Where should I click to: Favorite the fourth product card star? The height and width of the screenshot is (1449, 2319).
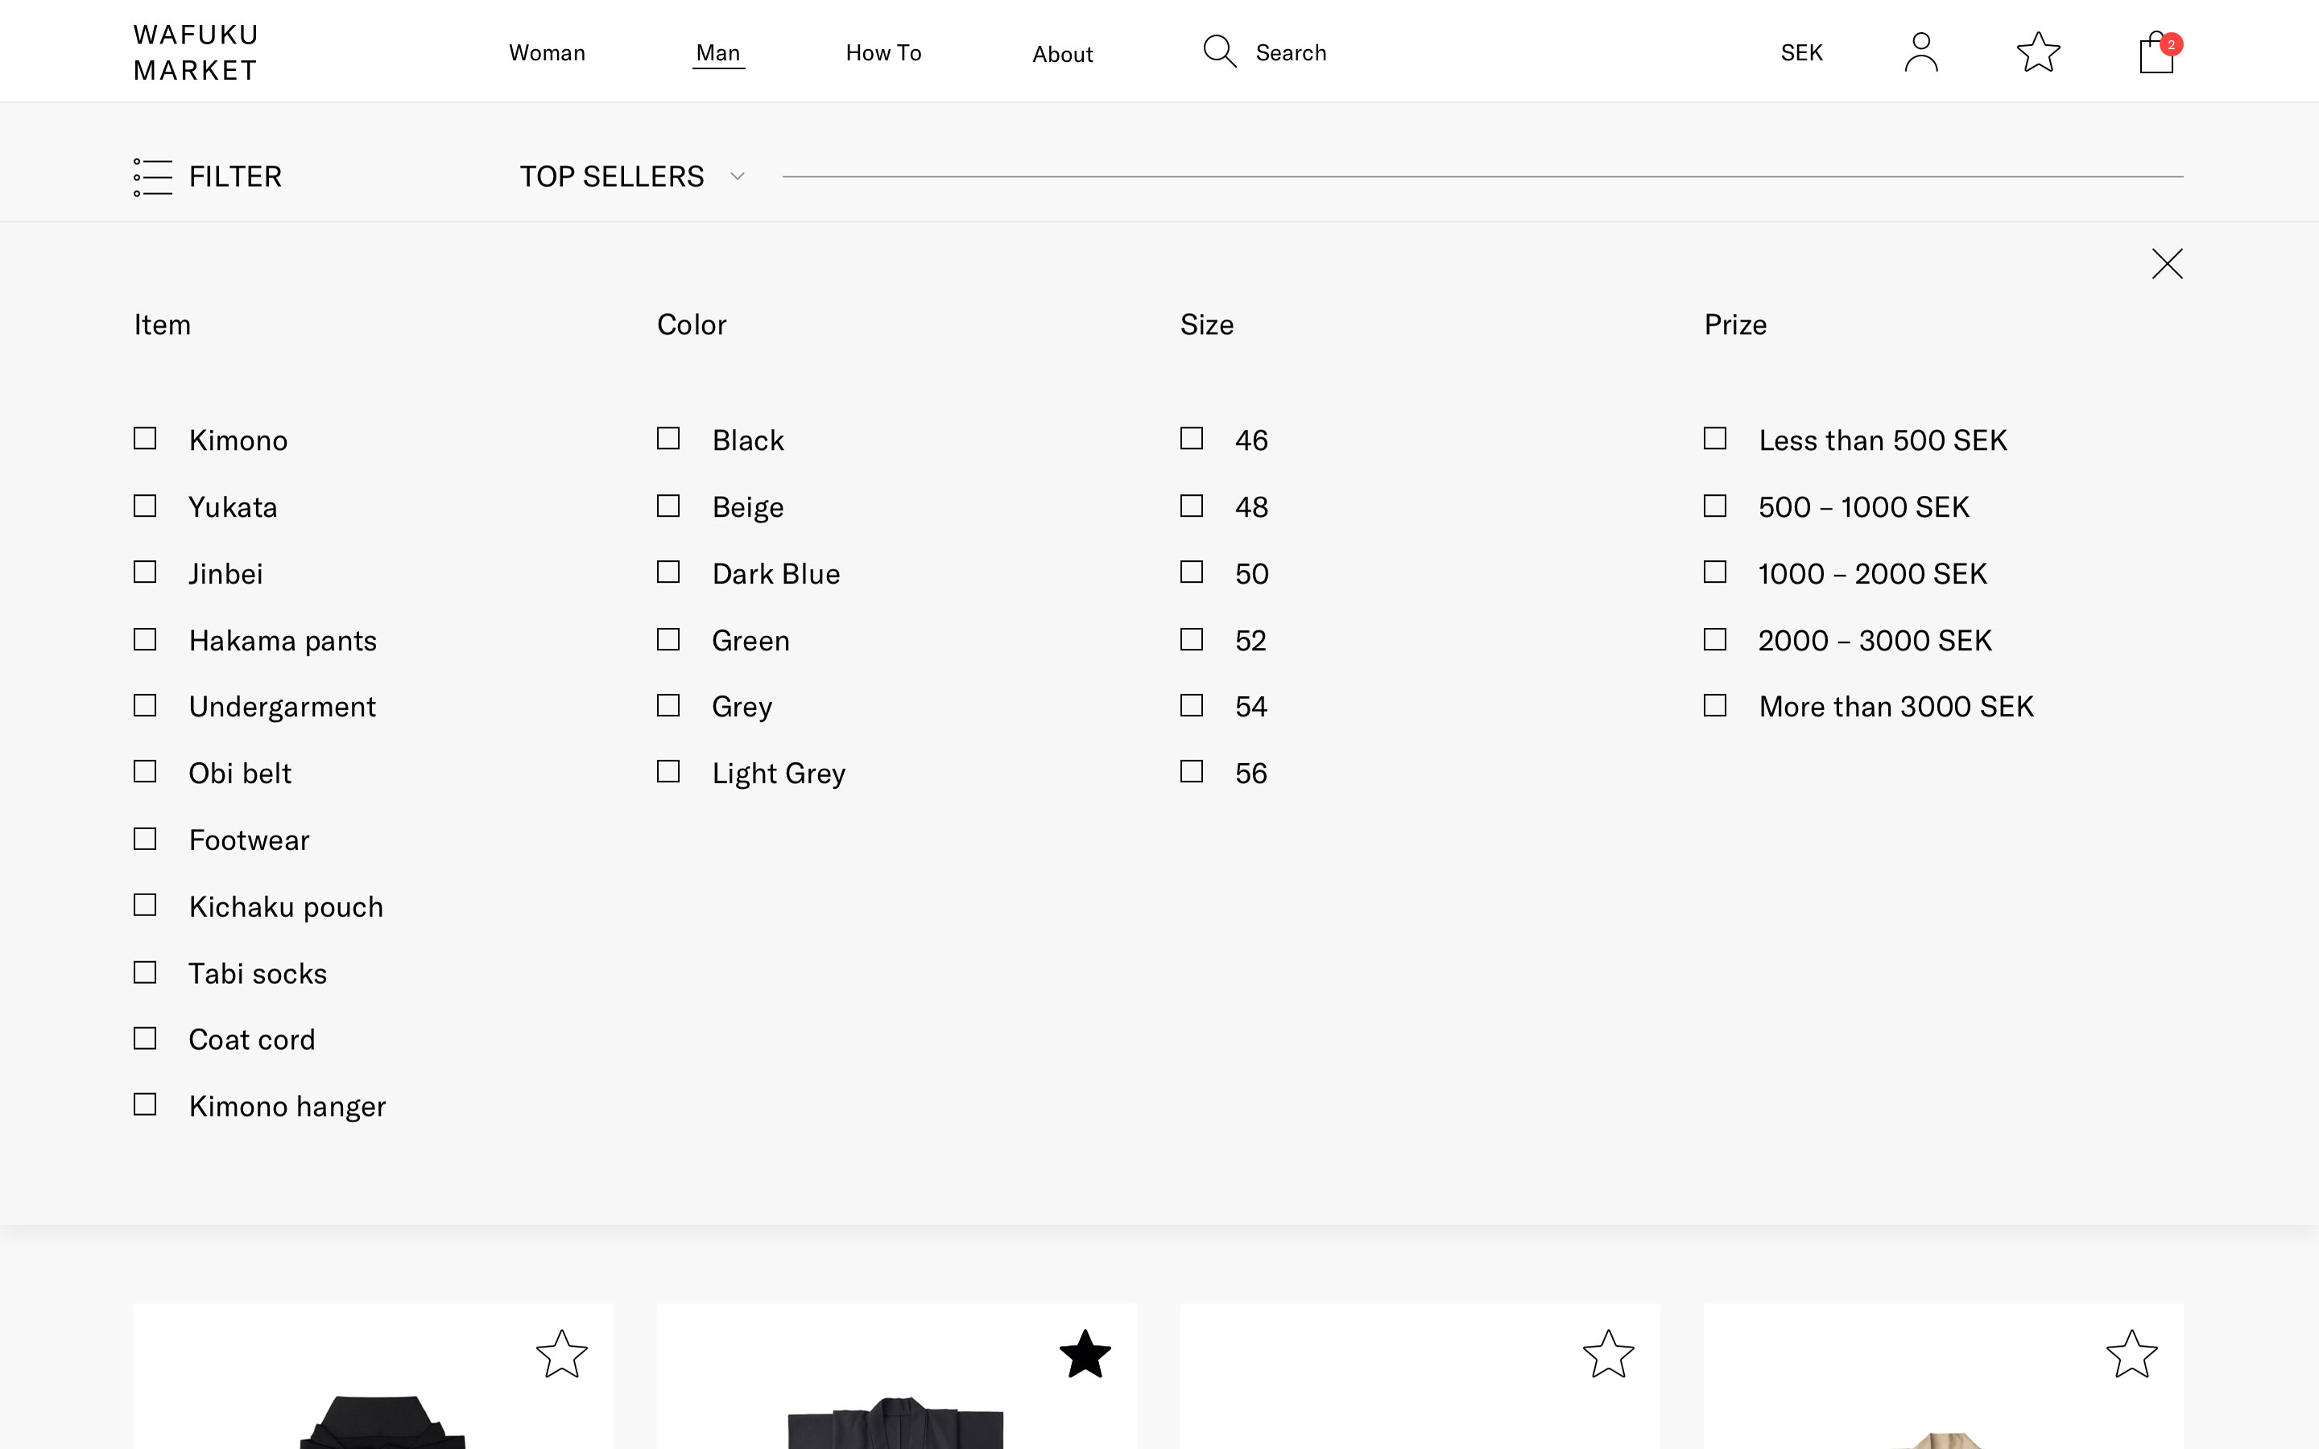pyautogui.click(x=2131, y=1354)
